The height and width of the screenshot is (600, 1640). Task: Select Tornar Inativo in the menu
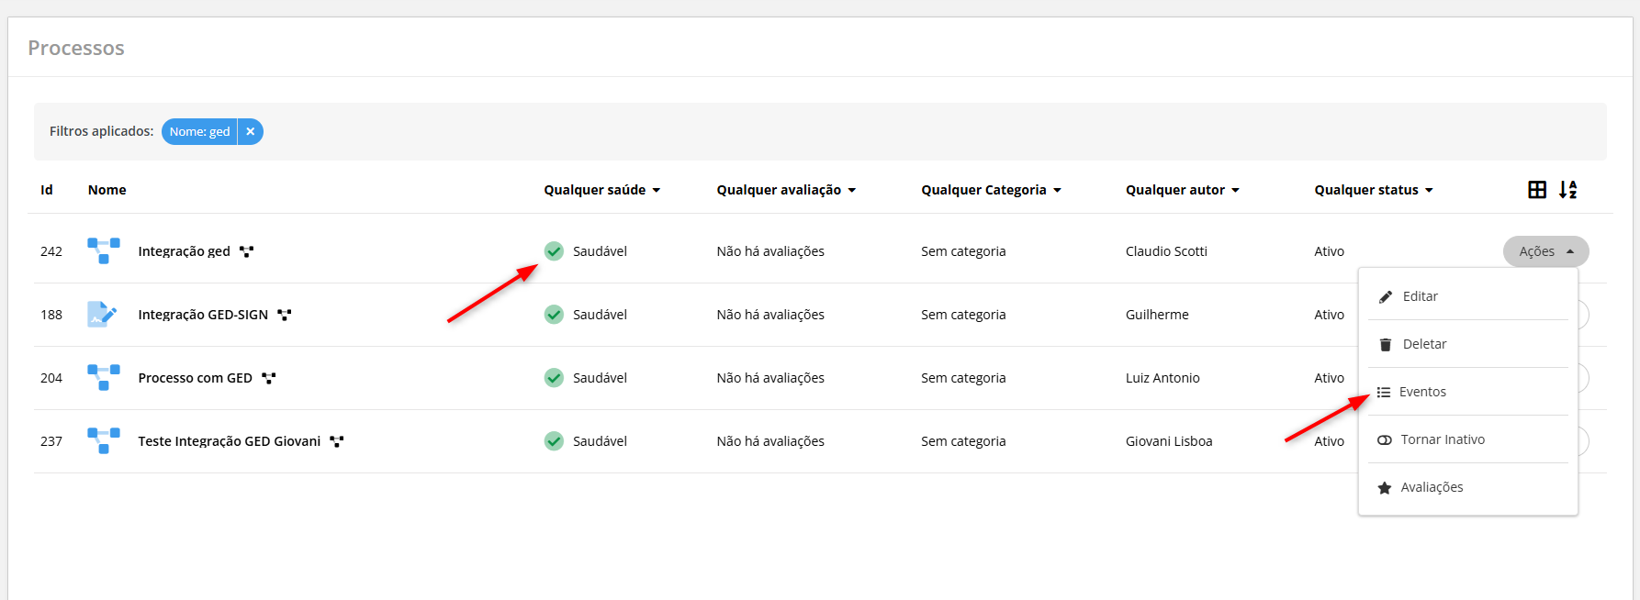pos(1442,439)
